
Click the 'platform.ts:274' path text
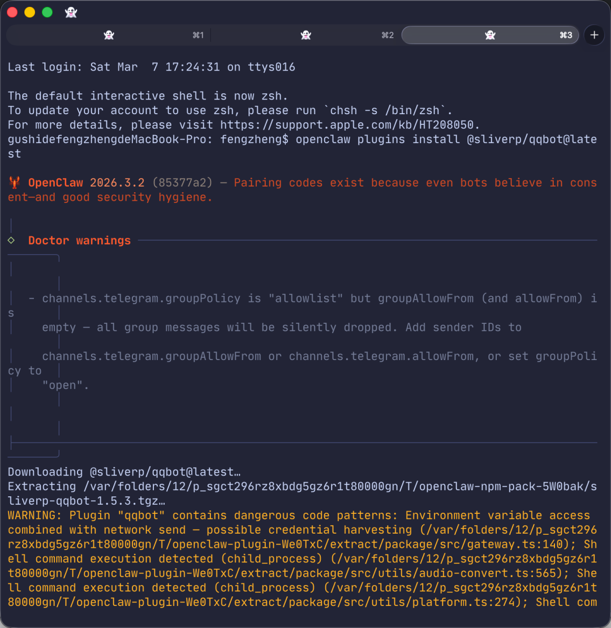click(x=463, y=602)
